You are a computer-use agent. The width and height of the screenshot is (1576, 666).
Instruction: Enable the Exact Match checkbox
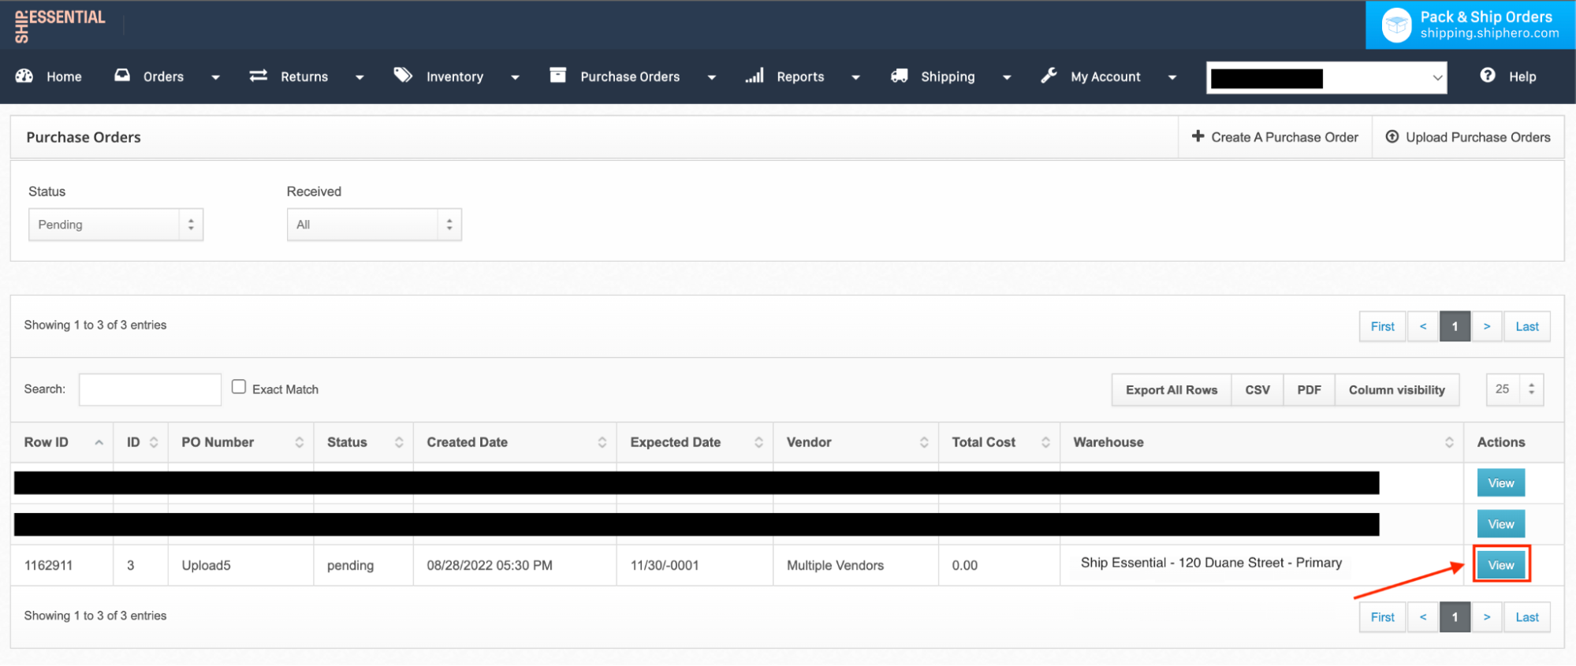[239, 387]
